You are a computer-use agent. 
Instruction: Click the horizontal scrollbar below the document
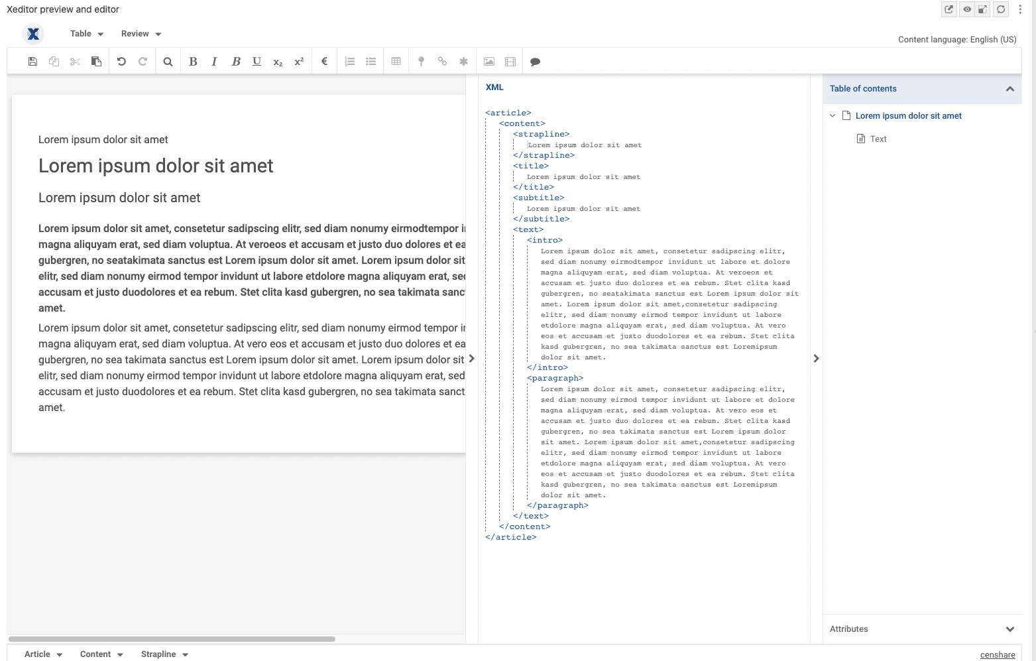click(172, 639)
